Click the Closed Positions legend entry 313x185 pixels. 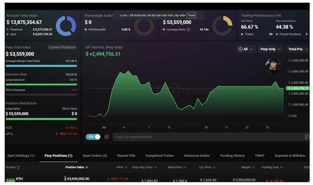290,34
